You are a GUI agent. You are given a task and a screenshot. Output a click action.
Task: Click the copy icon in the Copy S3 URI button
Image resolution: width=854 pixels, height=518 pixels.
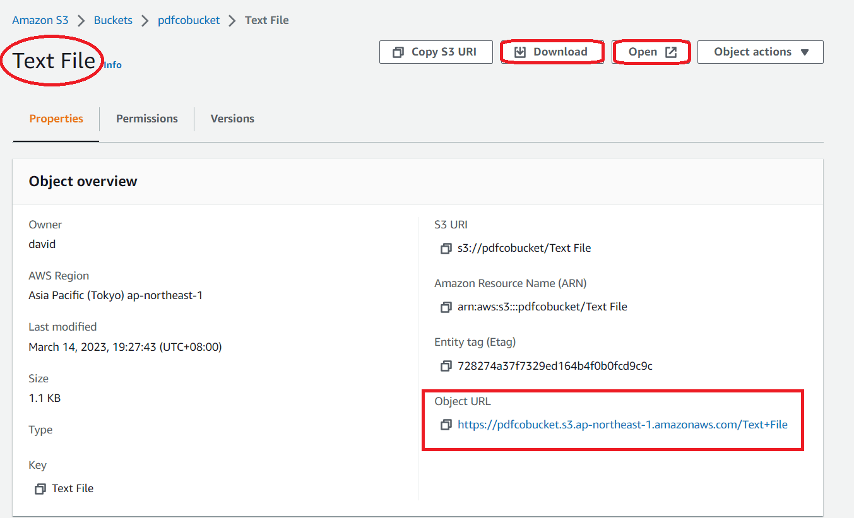click(x=398, y=52)
